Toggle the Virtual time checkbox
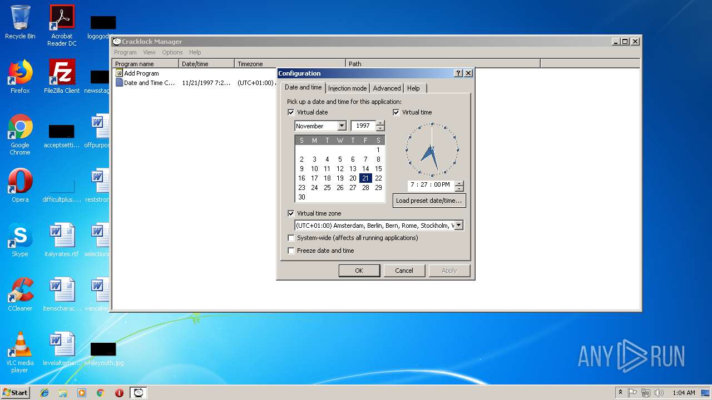 click(x=396, y=112)
